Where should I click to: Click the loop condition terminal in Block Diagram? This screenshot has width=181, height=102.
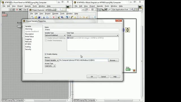pyautogui.click(x=134, y=71)
